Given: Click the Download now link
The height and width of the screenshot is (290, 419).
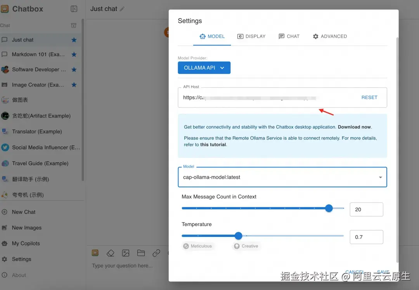Looking at the screenshot, I should coord(354,127).
